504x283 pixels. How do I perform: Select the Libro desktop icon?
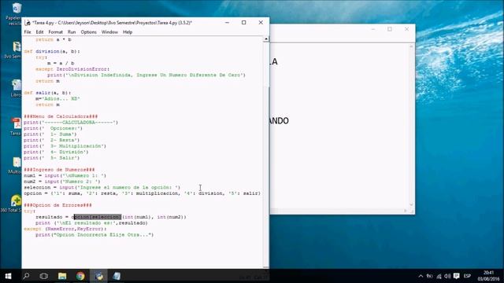tap(16, 88)
